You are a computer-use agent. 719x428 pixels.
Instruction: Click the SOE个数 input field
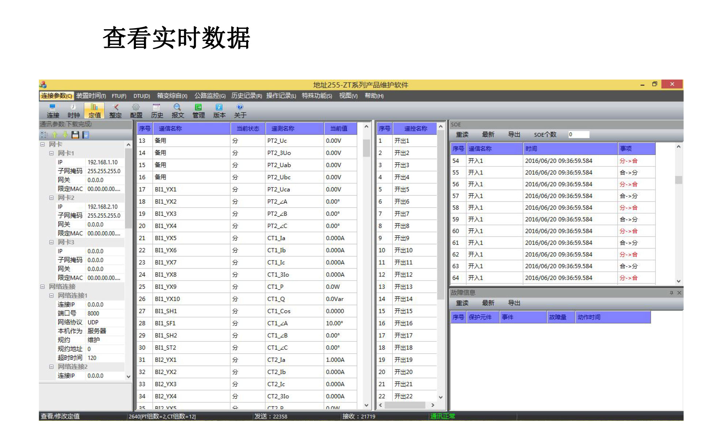point(579,134)
